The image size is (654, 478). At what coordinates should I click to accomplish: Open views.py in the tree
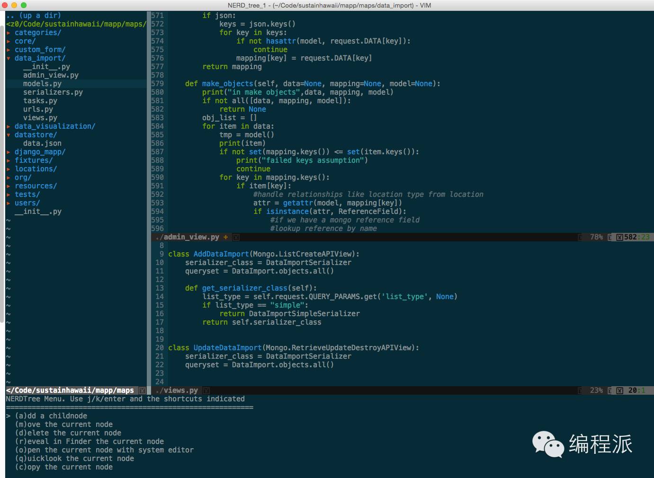pos(40,118)
